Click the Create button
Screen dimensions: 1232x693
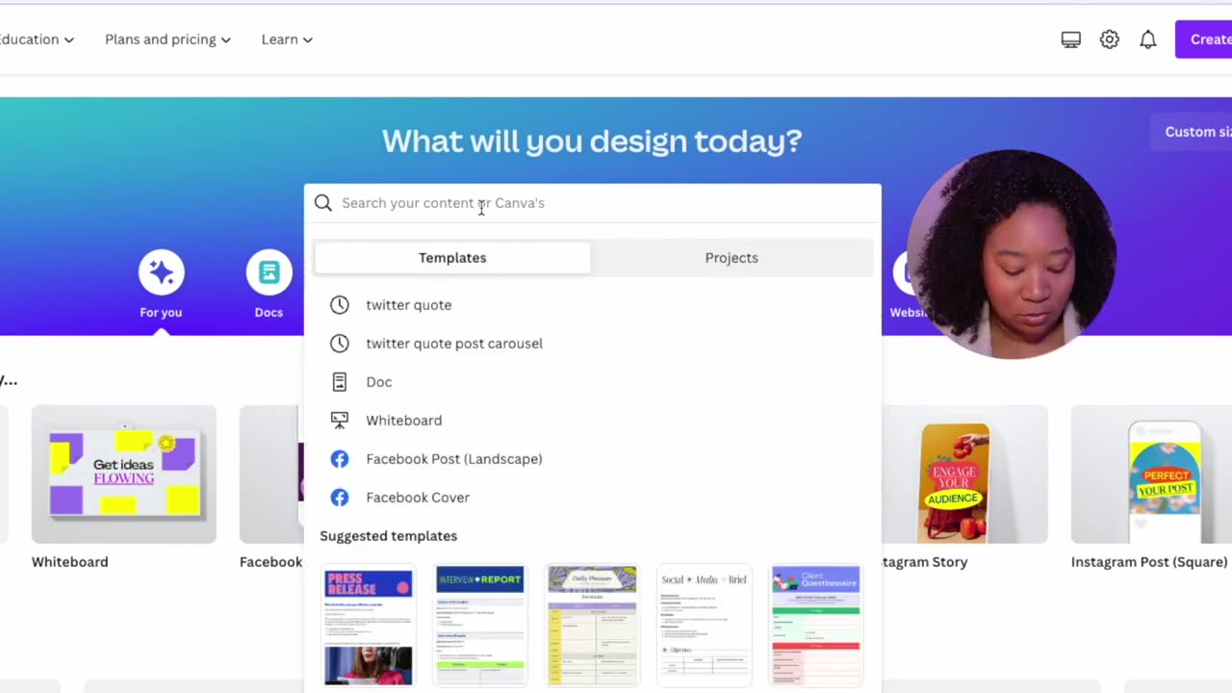[x=1203, y=39]
